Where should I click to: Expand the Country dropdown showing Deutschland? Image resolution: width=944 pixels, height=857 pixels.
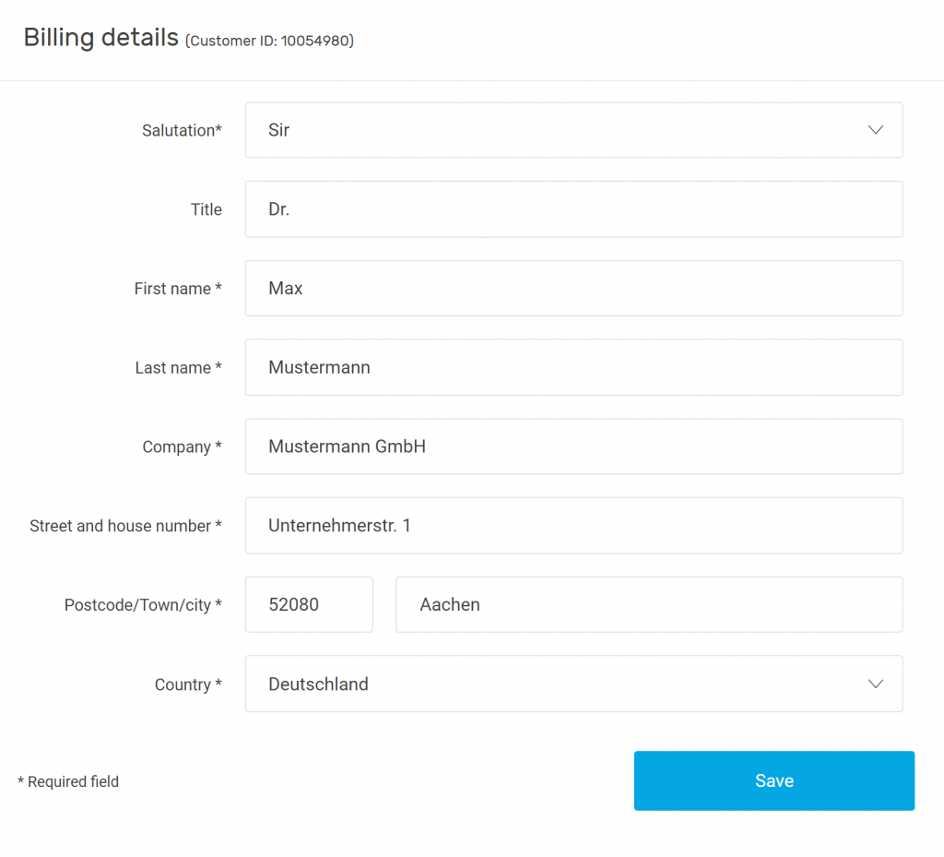[x=573, y=684]
